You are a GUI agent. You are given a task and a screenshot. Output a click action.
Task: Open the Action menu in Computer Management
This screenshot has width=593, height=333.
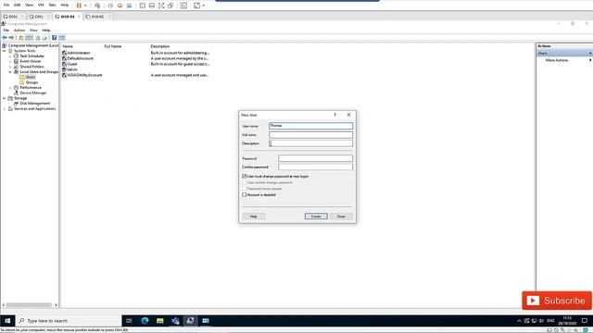click(x=19, y=31)
